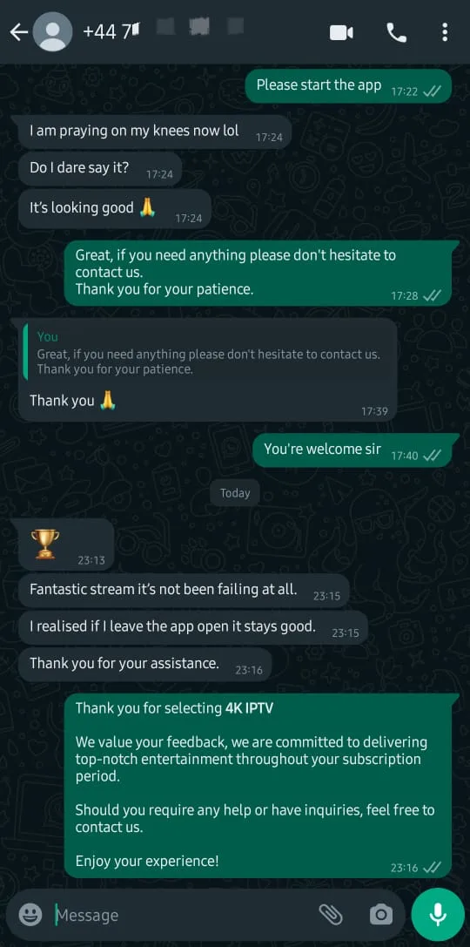
Task: Select the 'Please start the app' message
Action: (348, 86)
